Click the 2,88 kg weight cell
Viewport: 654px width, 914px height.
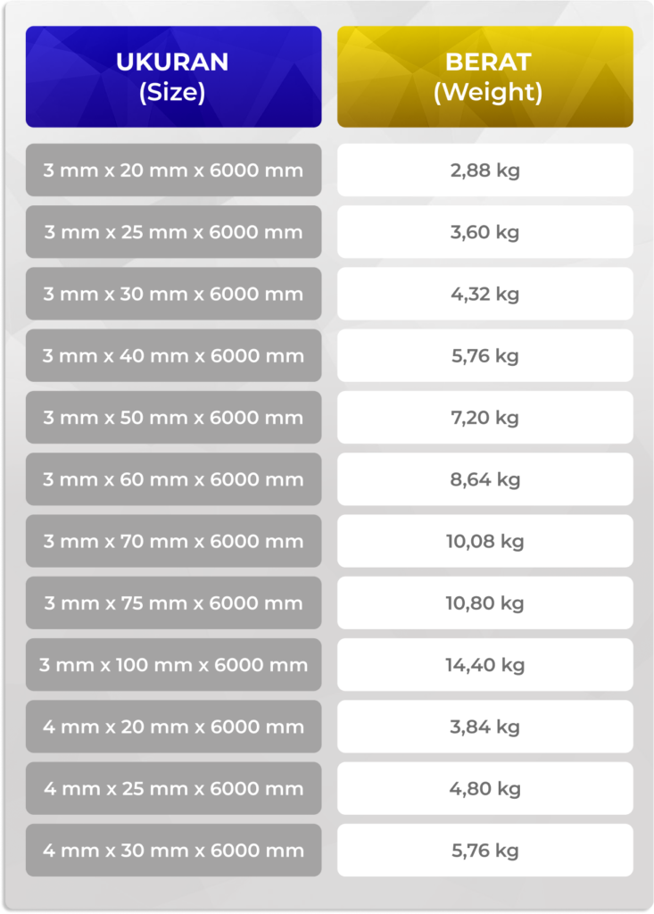484,170
